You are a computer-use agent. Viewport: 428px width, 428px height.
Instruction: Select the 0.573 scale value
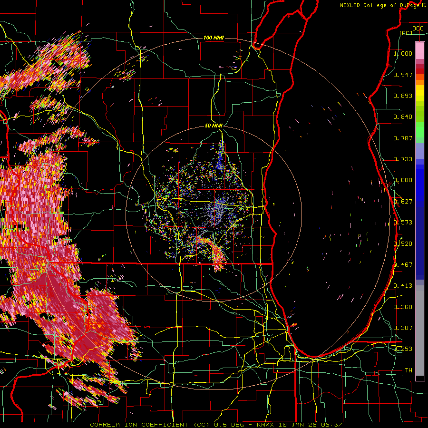(x=403, y=223)
